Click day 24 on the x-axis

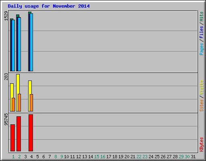(151, 157)
